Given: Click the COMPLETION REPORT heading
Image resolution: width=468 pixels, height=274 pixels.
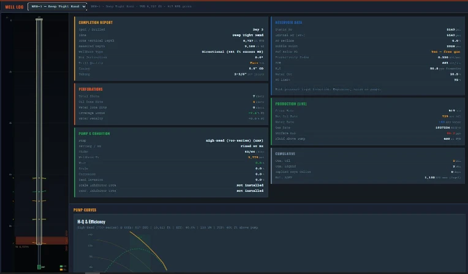Looking at the screenshot, I should pyautogui.click(x=96, y=23).
